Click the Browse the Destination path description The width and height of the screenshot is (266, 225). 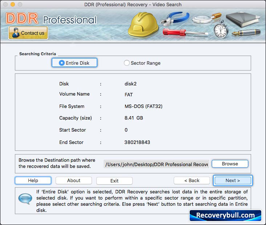(x=57, y=163)
